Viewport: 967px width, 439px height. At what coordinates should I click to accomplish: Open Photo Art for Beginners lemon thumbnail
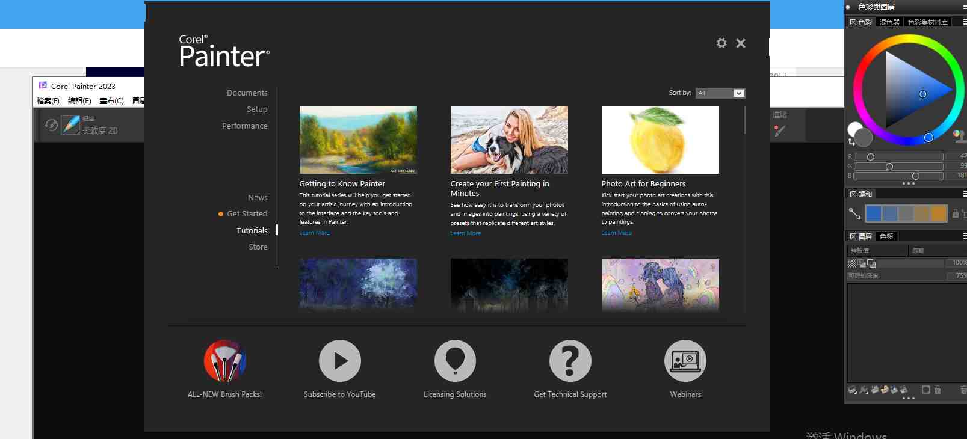(x=660, y=140)
